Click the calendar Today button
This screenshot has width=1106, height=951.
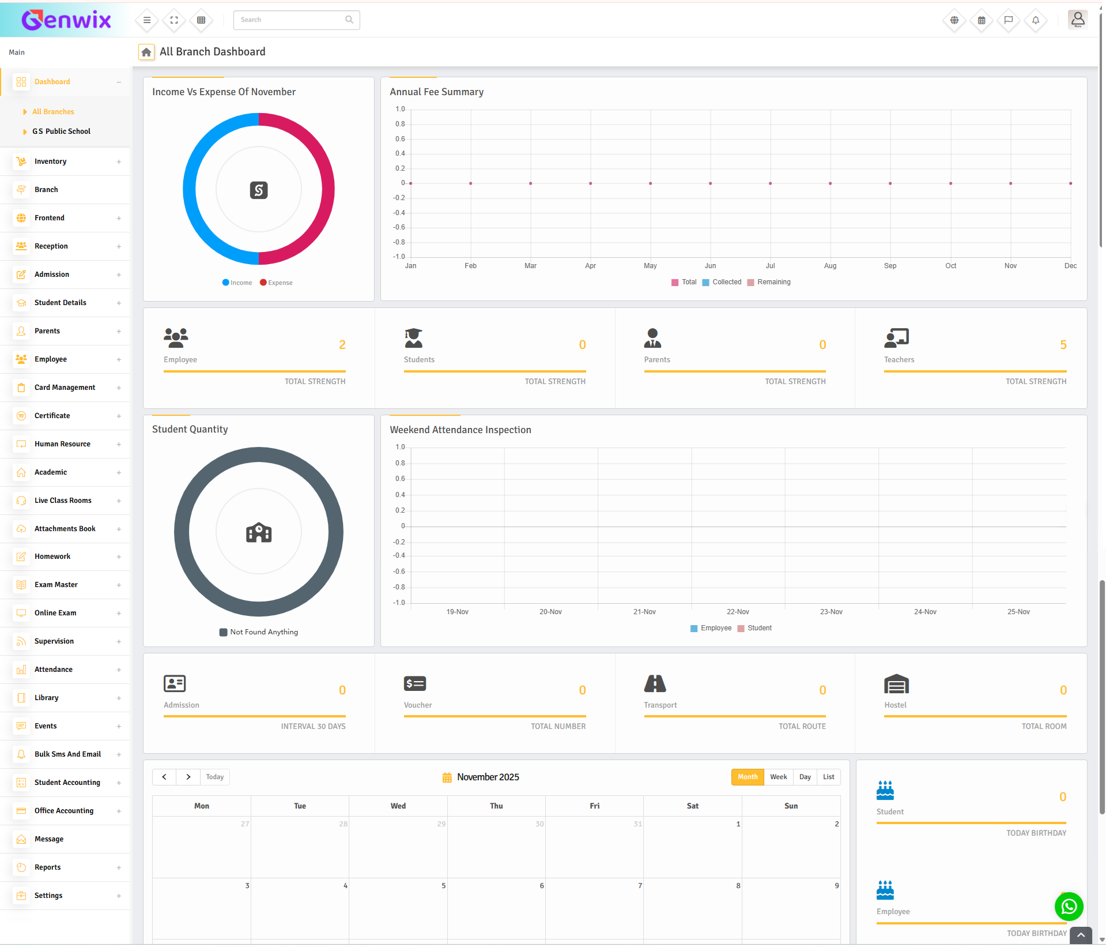(x=214, y=777)
